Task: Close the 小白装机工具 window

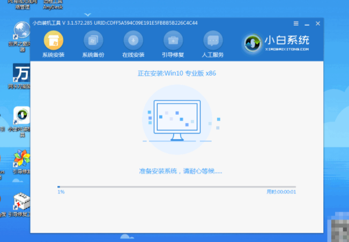Action: pos(318,24)
